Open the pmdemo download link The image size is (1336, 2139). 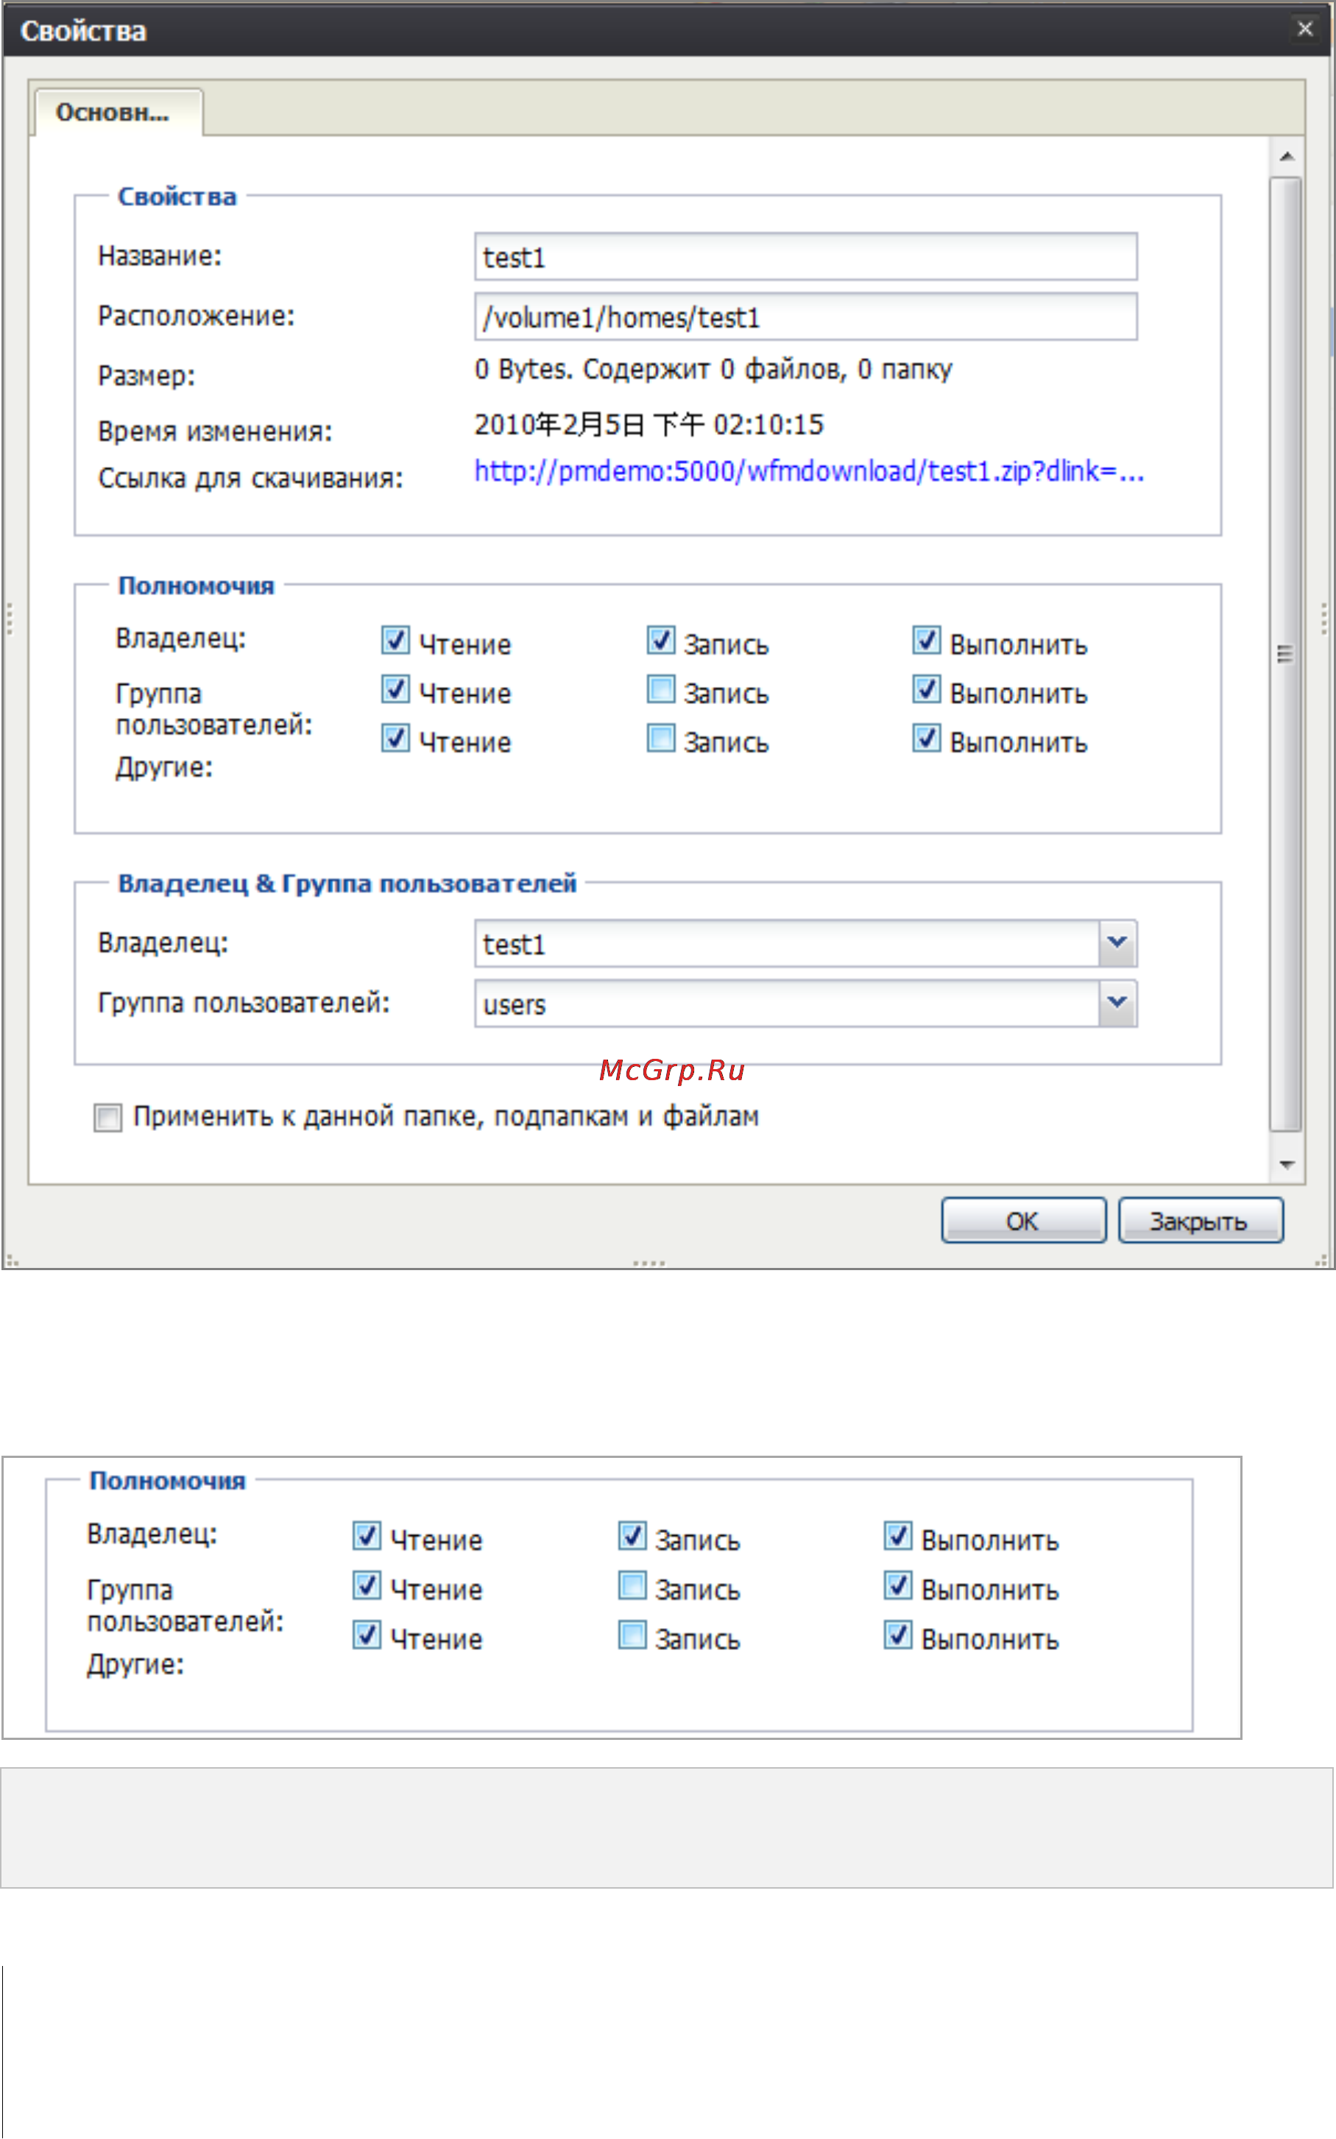[808, 471]
